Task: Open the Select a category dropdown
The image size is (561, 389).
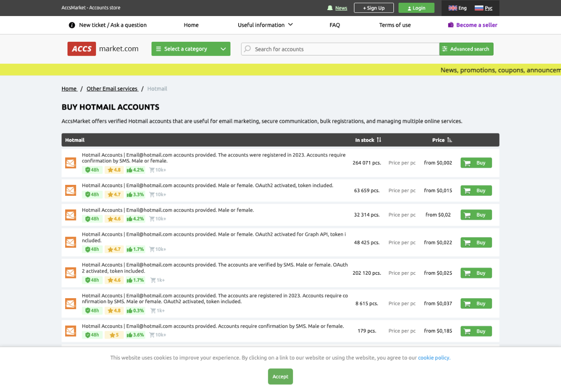Action: click(x=191, y=49)
